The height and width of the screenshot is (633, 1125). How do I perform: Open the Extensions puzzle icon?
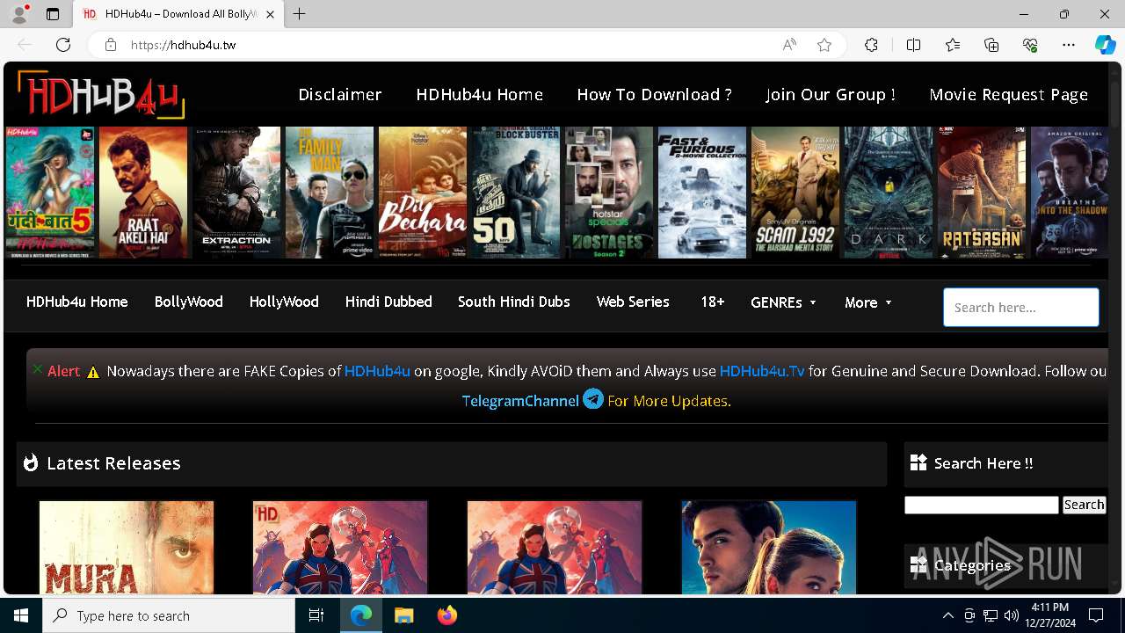(871, 45)
